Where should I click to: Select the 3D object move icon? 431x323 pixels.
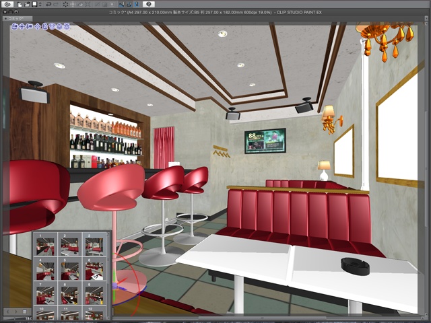(x=38, y=26)
